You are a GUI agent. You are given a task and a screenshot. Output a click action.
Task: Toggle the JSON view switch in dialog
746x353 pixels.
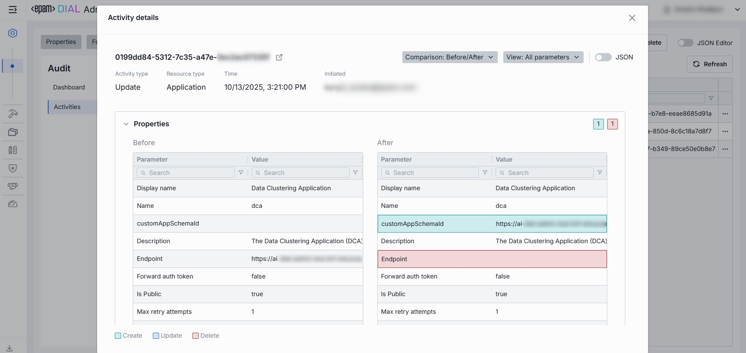click(x=603, y=57)
